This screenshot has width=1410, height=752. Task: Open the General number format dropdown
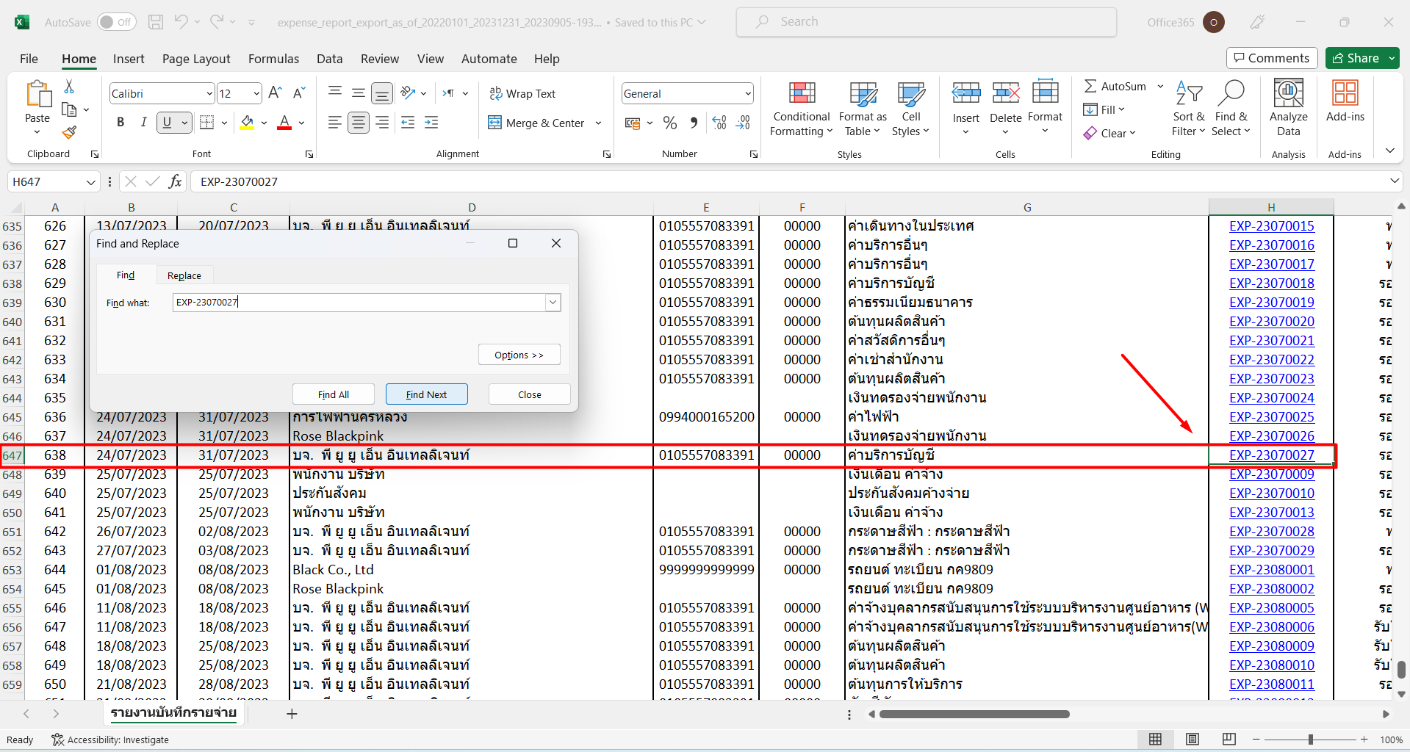[747, 93]
